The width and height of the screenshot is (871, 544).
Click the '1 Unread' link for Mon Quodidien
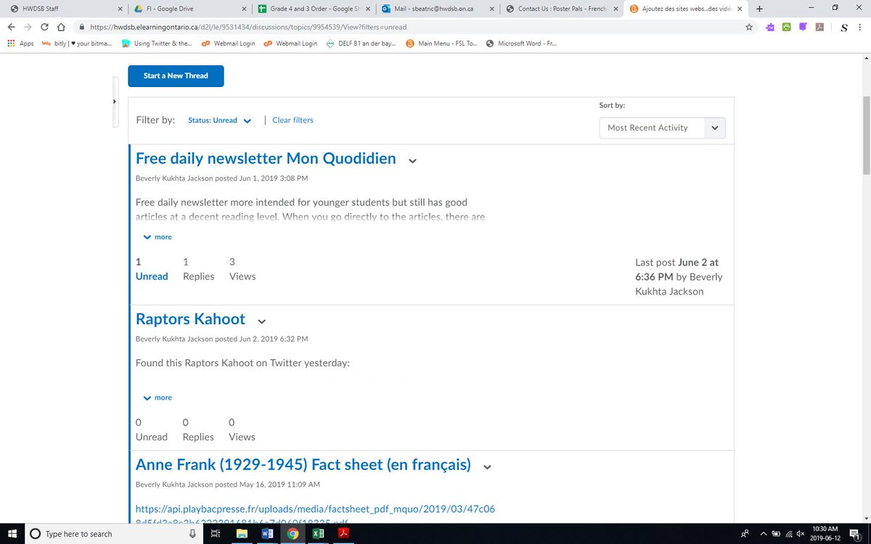(152, 269)
